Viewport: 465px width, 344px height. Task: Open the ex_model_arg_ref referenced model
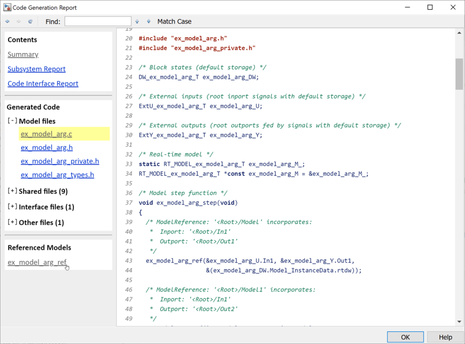point(37,262)
